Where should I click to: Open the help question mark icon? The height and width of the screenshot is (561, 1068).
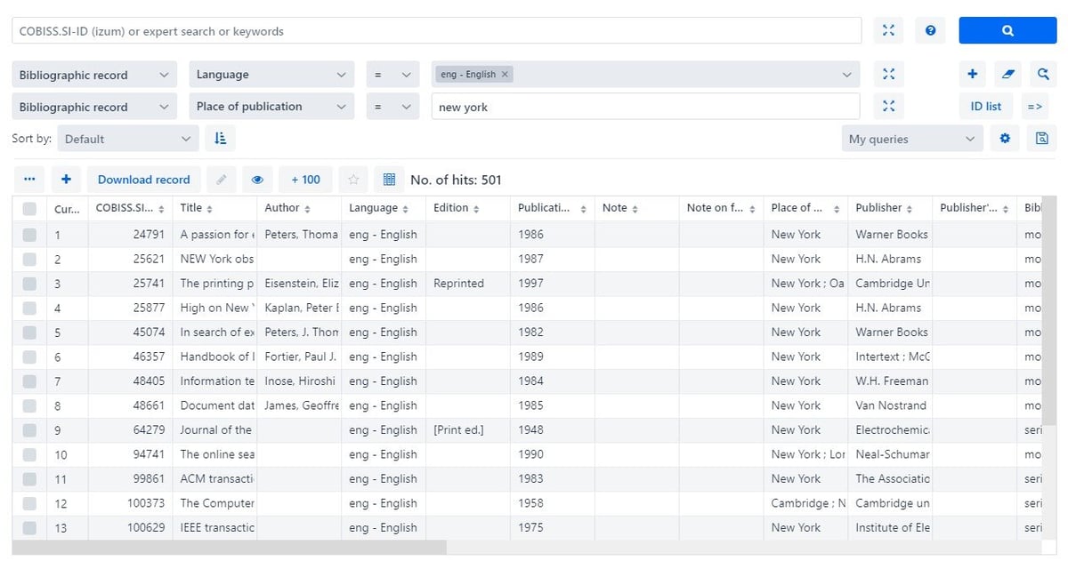pos(930,30)
